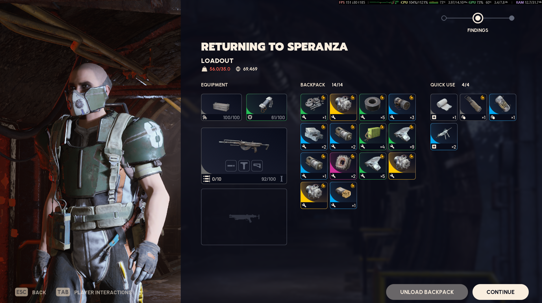Select the stock attachment slot on weapon
The image size is (542, 303).
[257, 166]
